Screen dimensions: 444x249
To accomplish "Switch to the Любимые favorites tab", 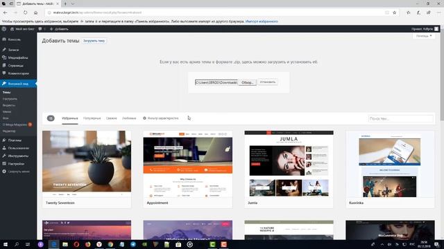I will tap(129, 118).
